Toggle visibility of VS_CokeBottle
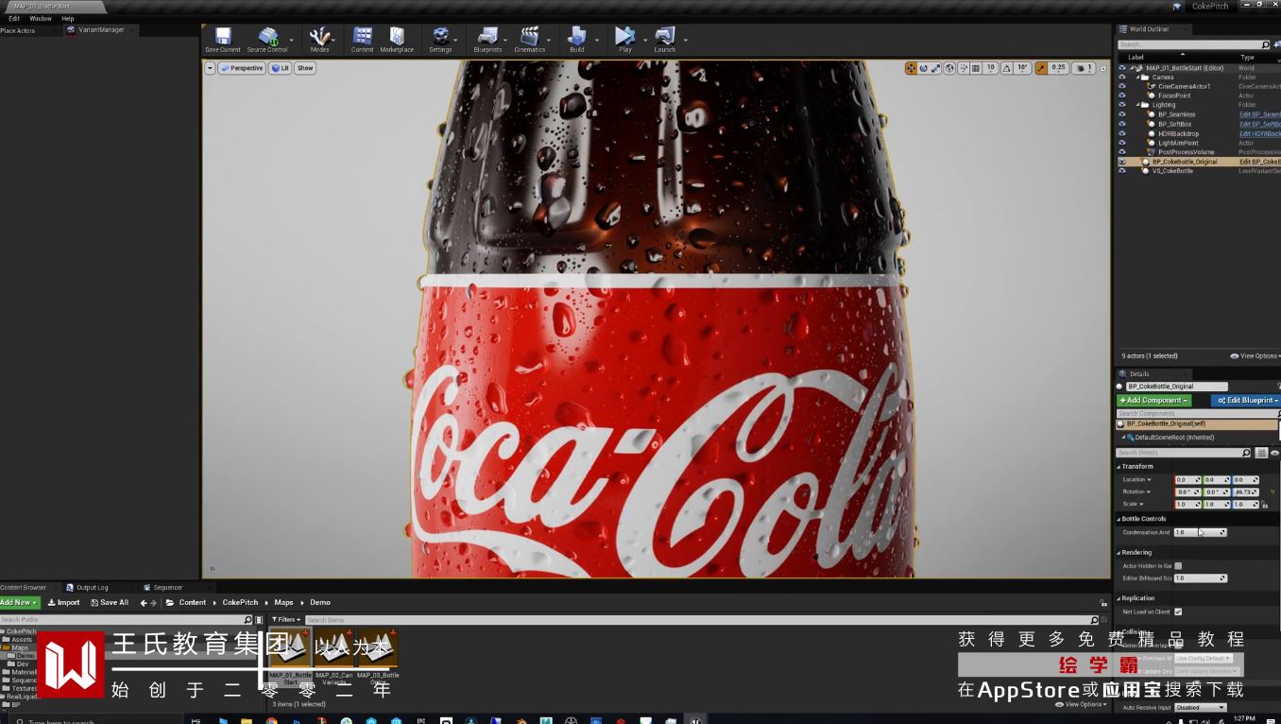This screenshot has height=724, width=1281. point(1122,171)
